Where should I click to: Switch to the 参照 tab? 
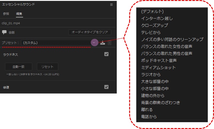click(6, 14)
